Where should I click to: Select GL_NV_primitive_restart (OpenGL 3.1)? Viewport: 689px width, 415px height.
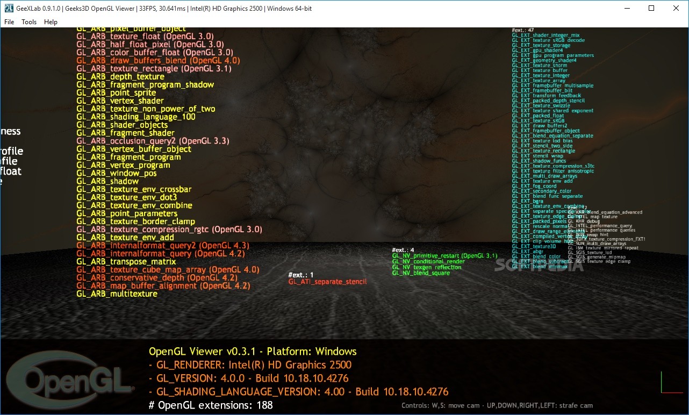pyautogui.click(x=444, y=256)
